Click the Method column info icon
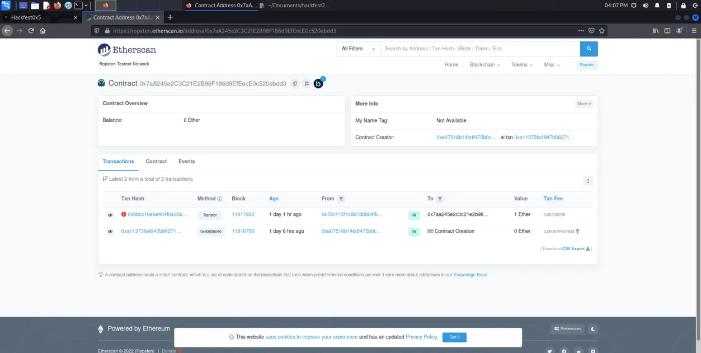The width and height of the screenshot is (701, 353). coord(220,199)
